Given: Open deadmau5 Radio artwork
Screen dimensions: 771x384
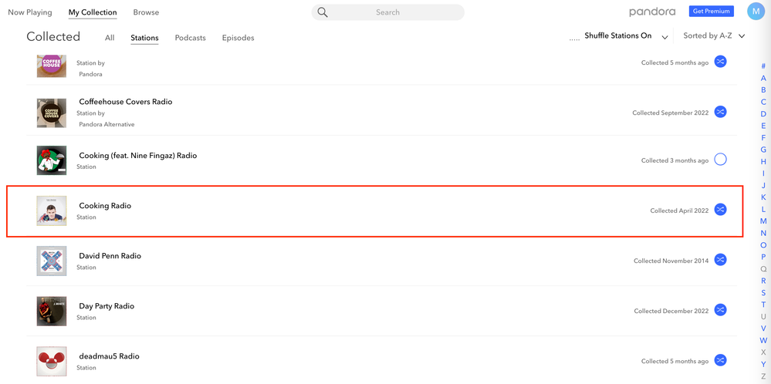Looking at the screenshot, I should point(52,362).
